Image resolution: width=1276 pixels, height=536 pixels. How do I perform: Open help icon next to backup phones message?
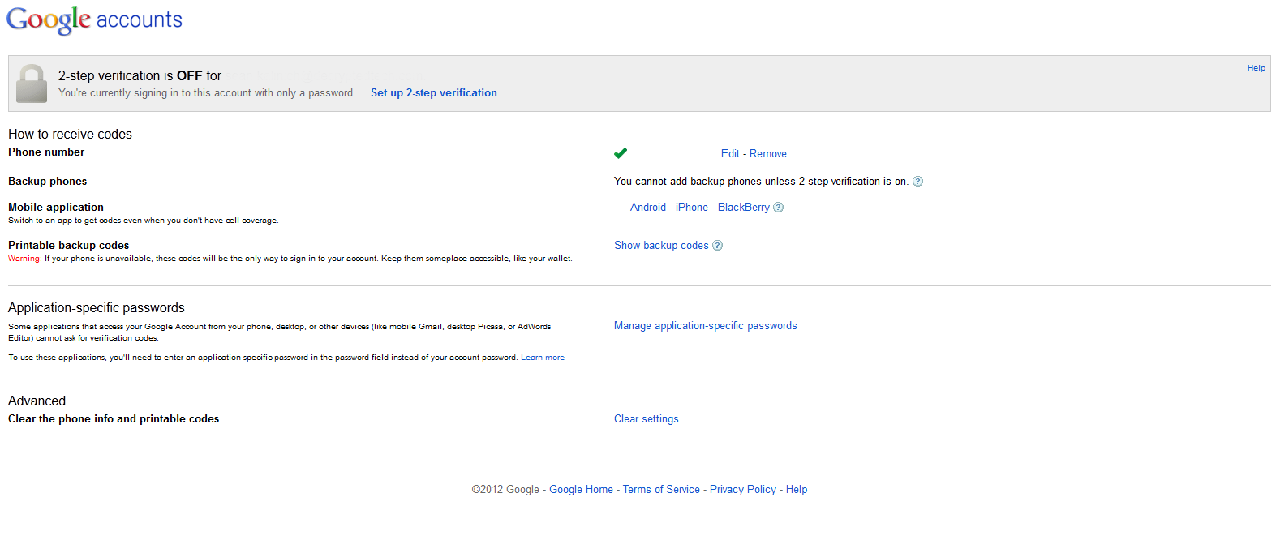pyautogui.click(x=917, y=182)
